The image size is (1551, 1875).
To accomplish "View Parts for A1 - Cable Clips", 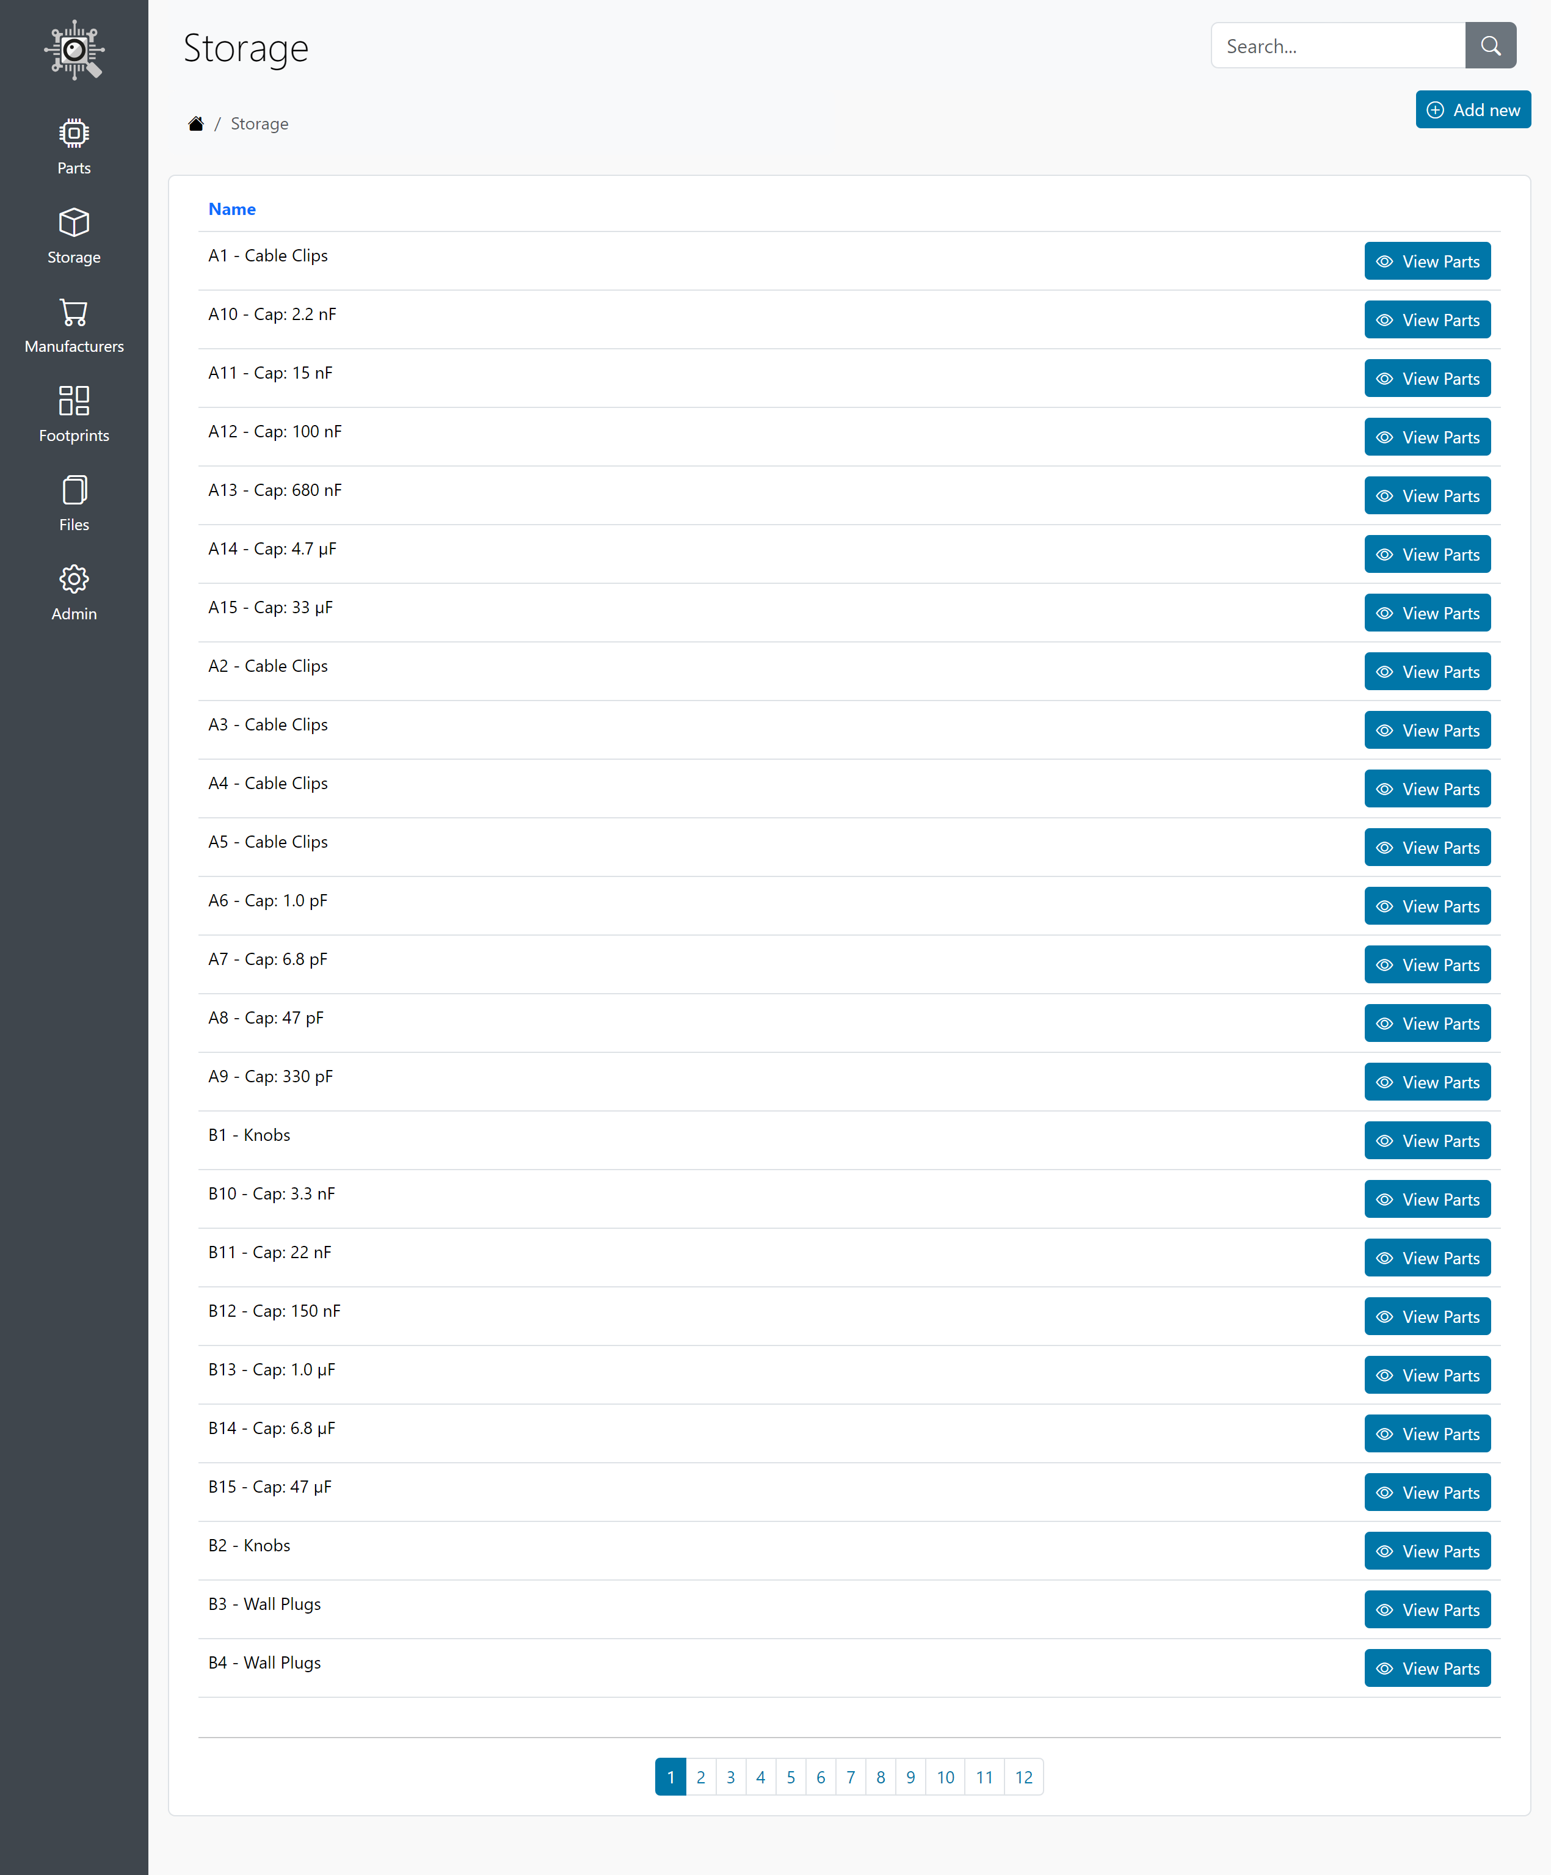I will pos(1427,261).
